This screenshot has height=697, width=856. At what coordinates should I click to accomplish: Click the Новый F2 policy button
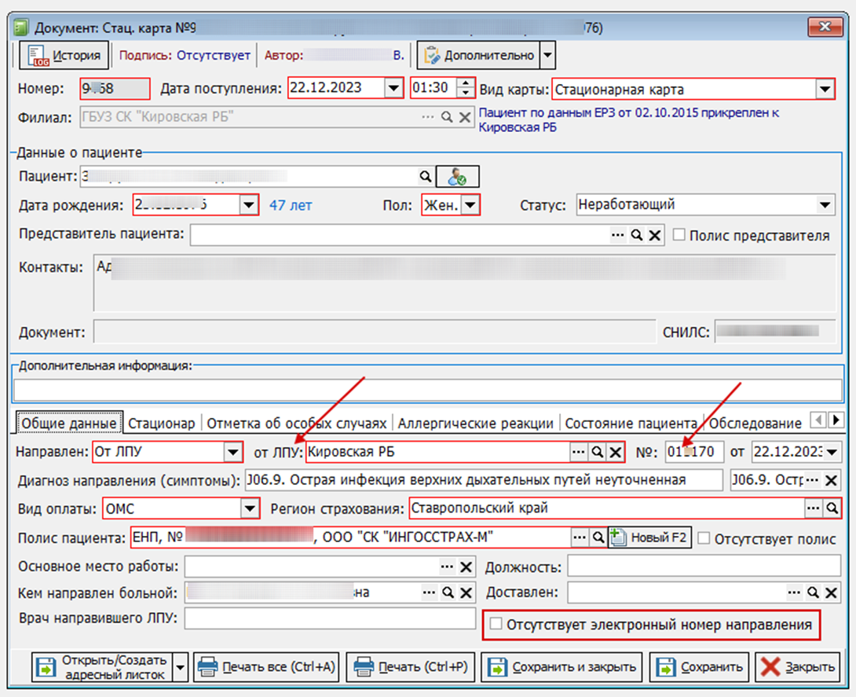tap(649, 537)
